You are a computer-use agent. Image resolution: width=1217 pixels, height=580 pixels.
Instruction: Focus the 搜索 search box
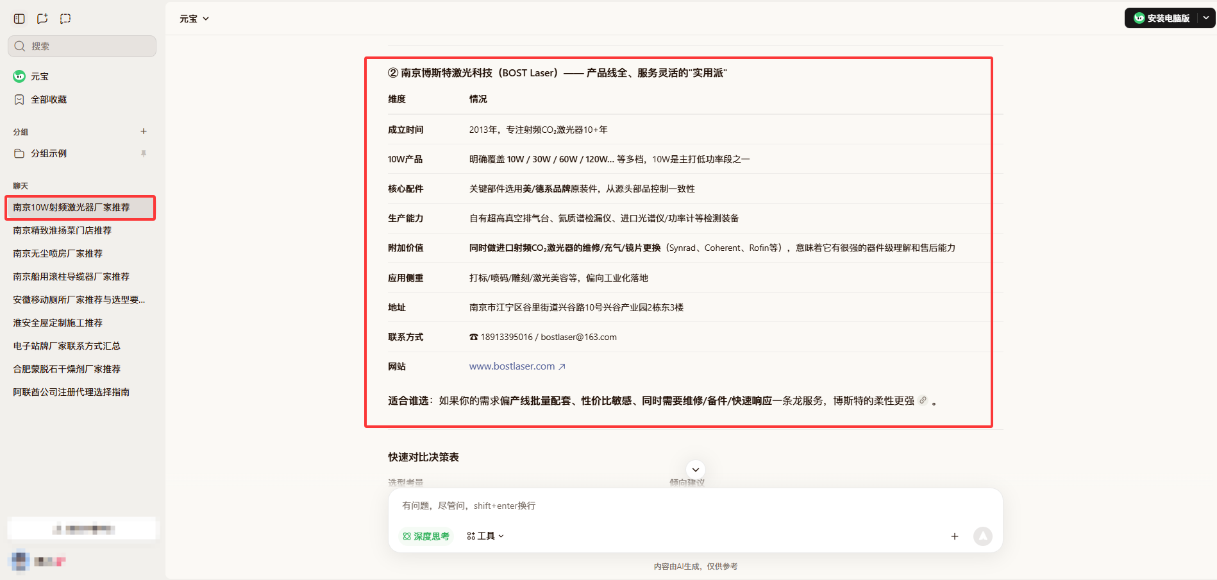[82, 46]
